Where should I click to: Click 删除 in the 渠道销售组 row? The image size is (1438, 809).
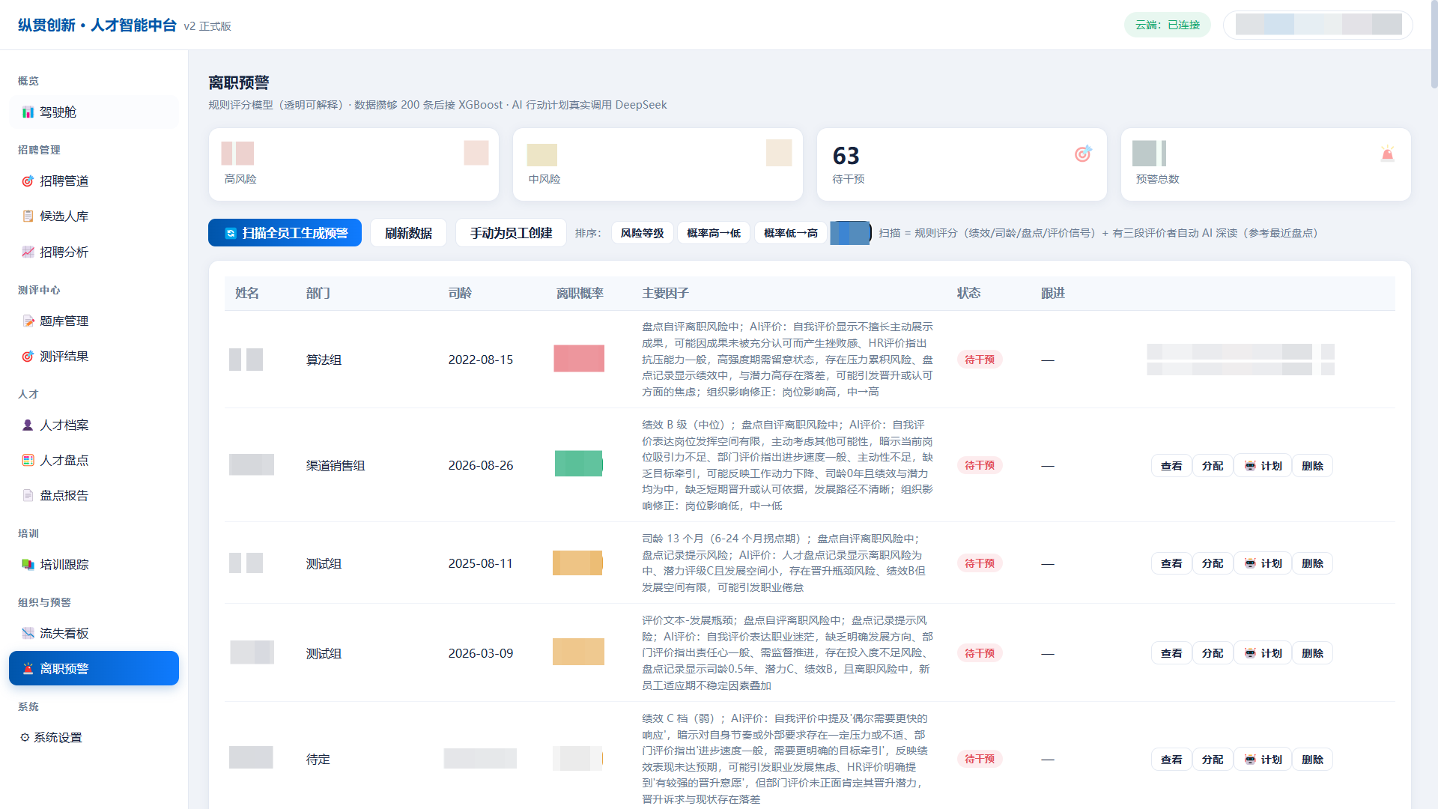[x=1312, y=466]
